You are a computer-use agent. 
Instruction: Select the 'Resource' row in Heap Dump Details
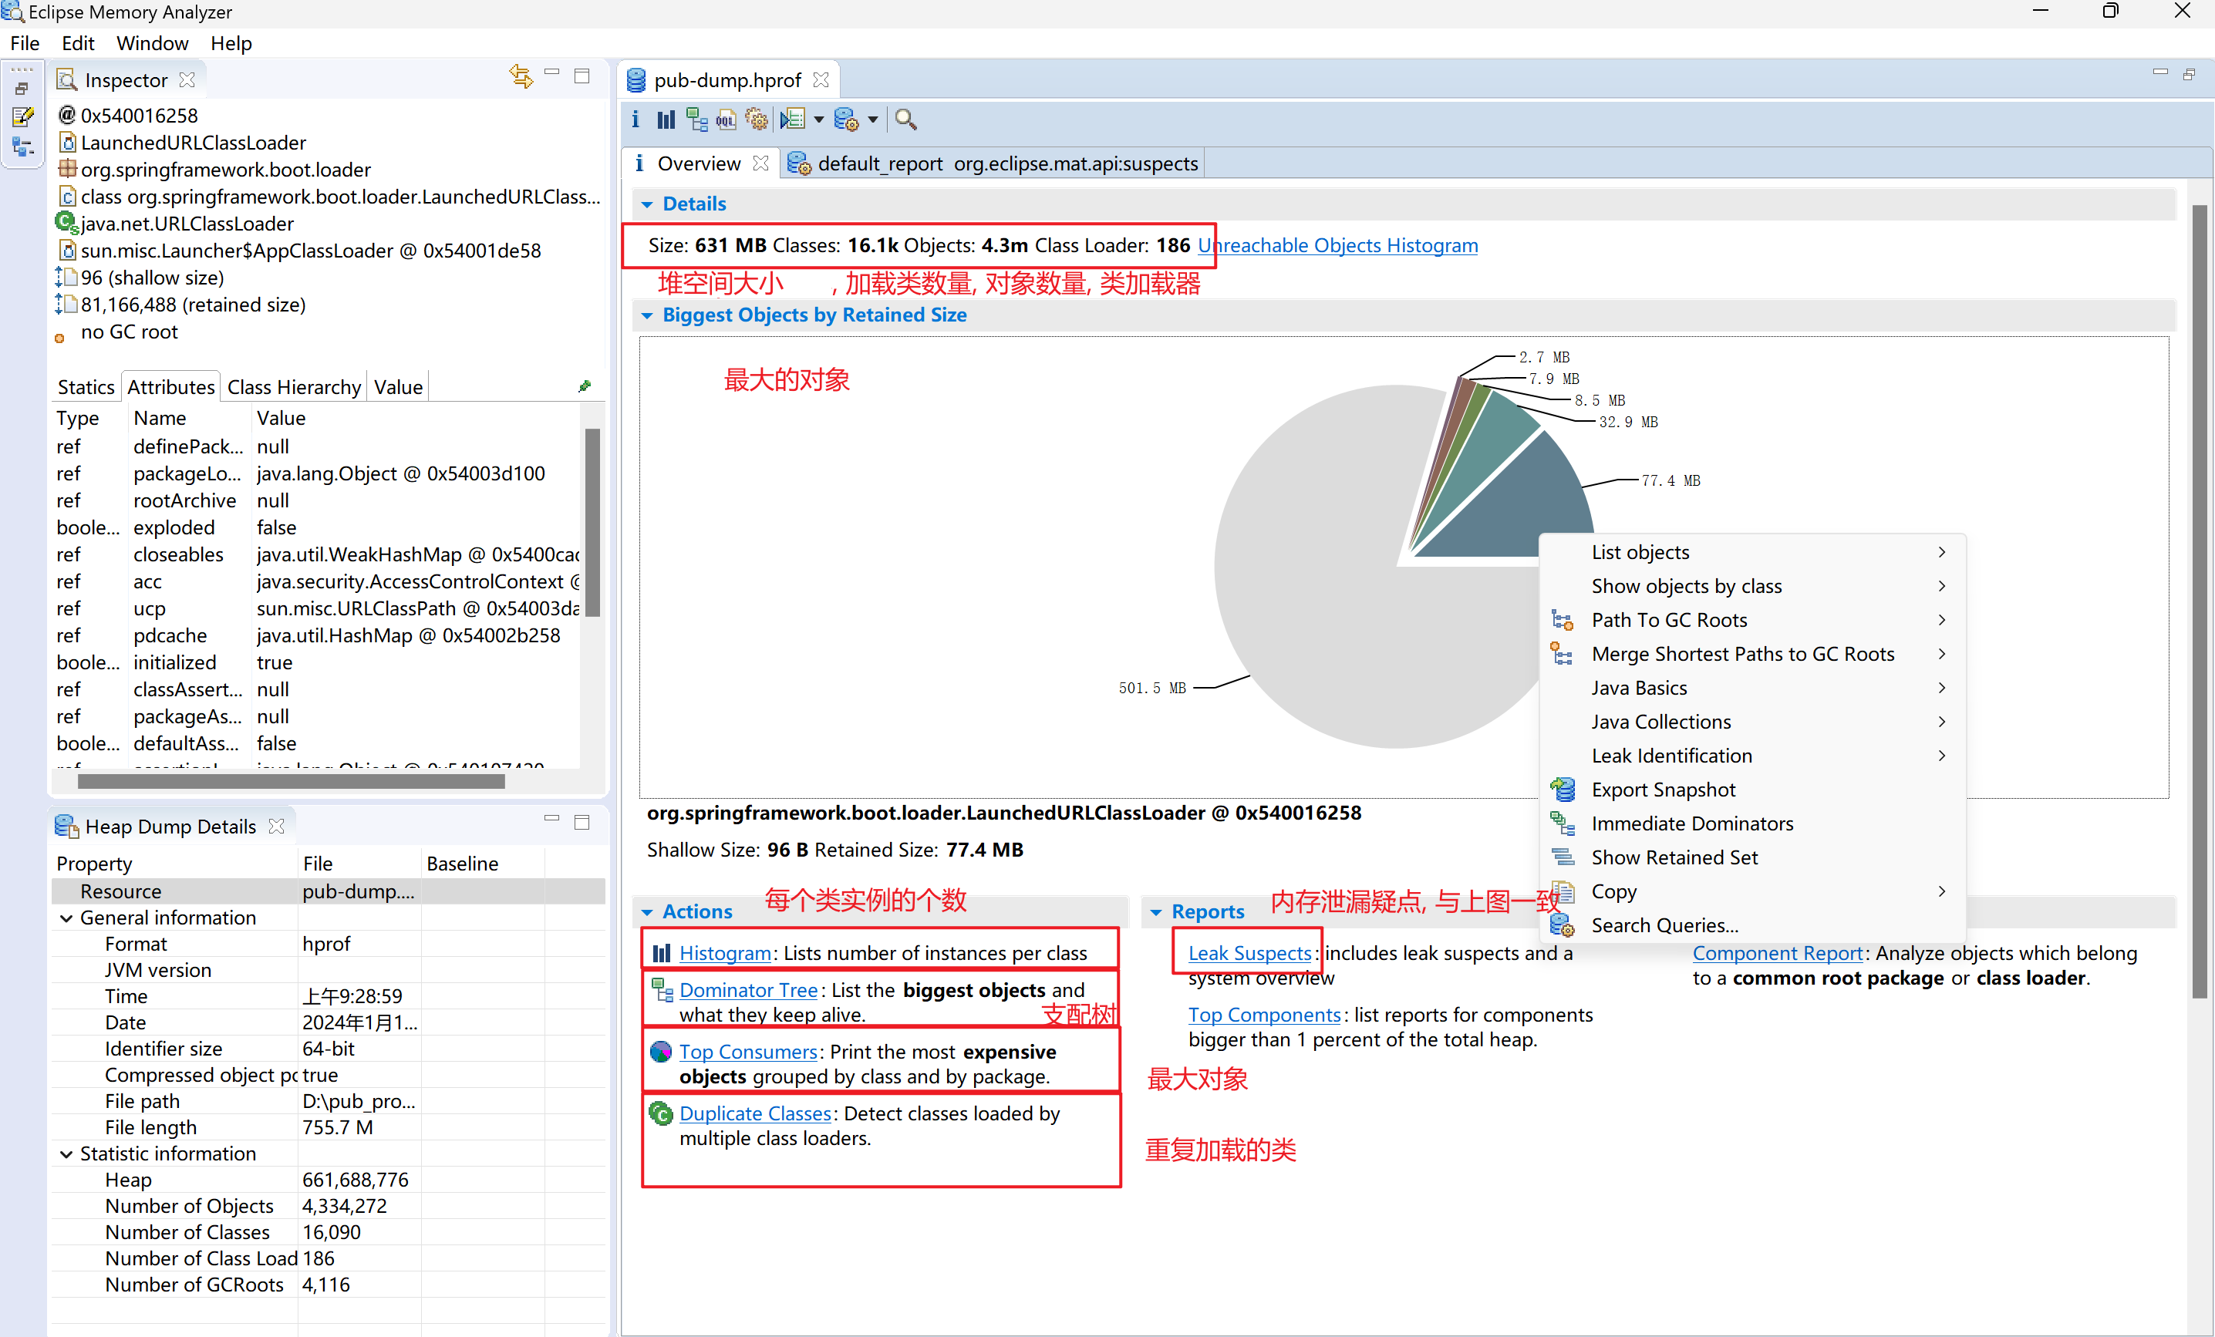328,891
